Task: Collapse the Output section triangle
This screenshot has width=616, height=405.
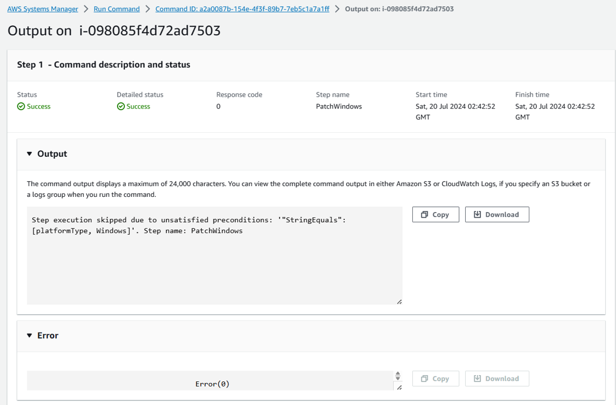Action: point(30,154)
